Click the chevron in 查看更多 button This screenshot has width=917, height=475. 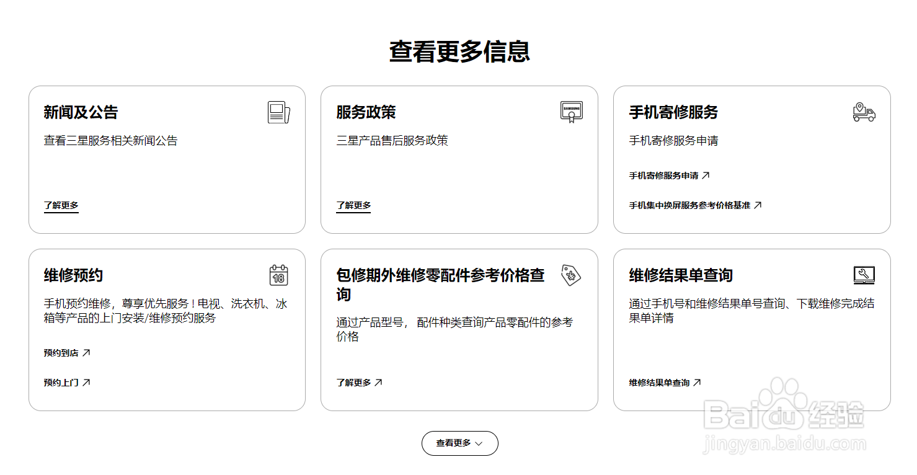(478, 444)
